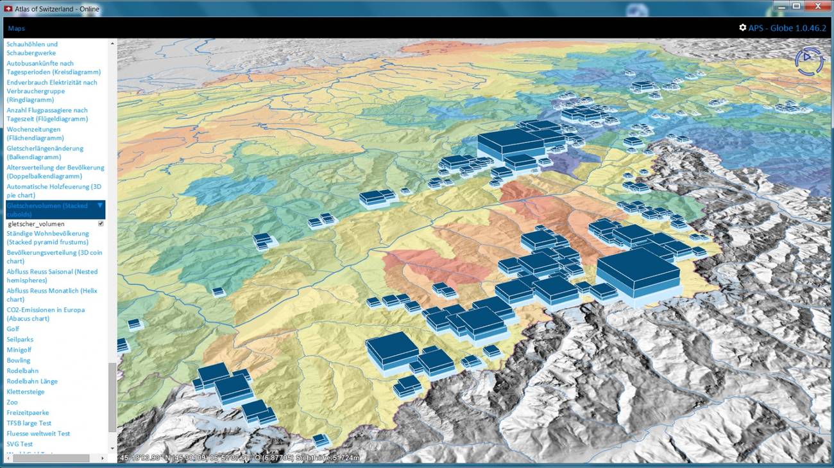834x468 pixels.
Task: Open Abfluss Reuss Saisonal map
Action: click(52, 276)
